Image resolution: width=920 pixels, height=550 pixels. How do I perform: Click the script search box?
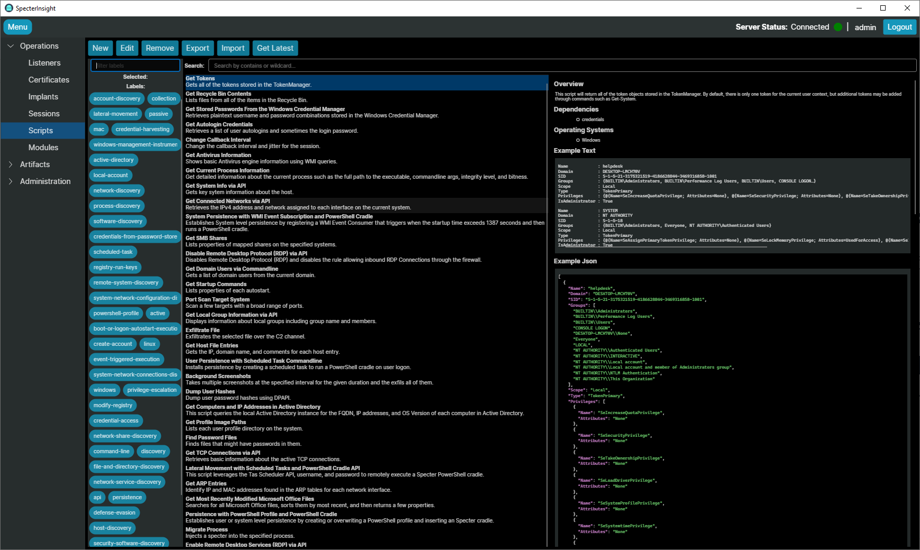coord(562,66)
